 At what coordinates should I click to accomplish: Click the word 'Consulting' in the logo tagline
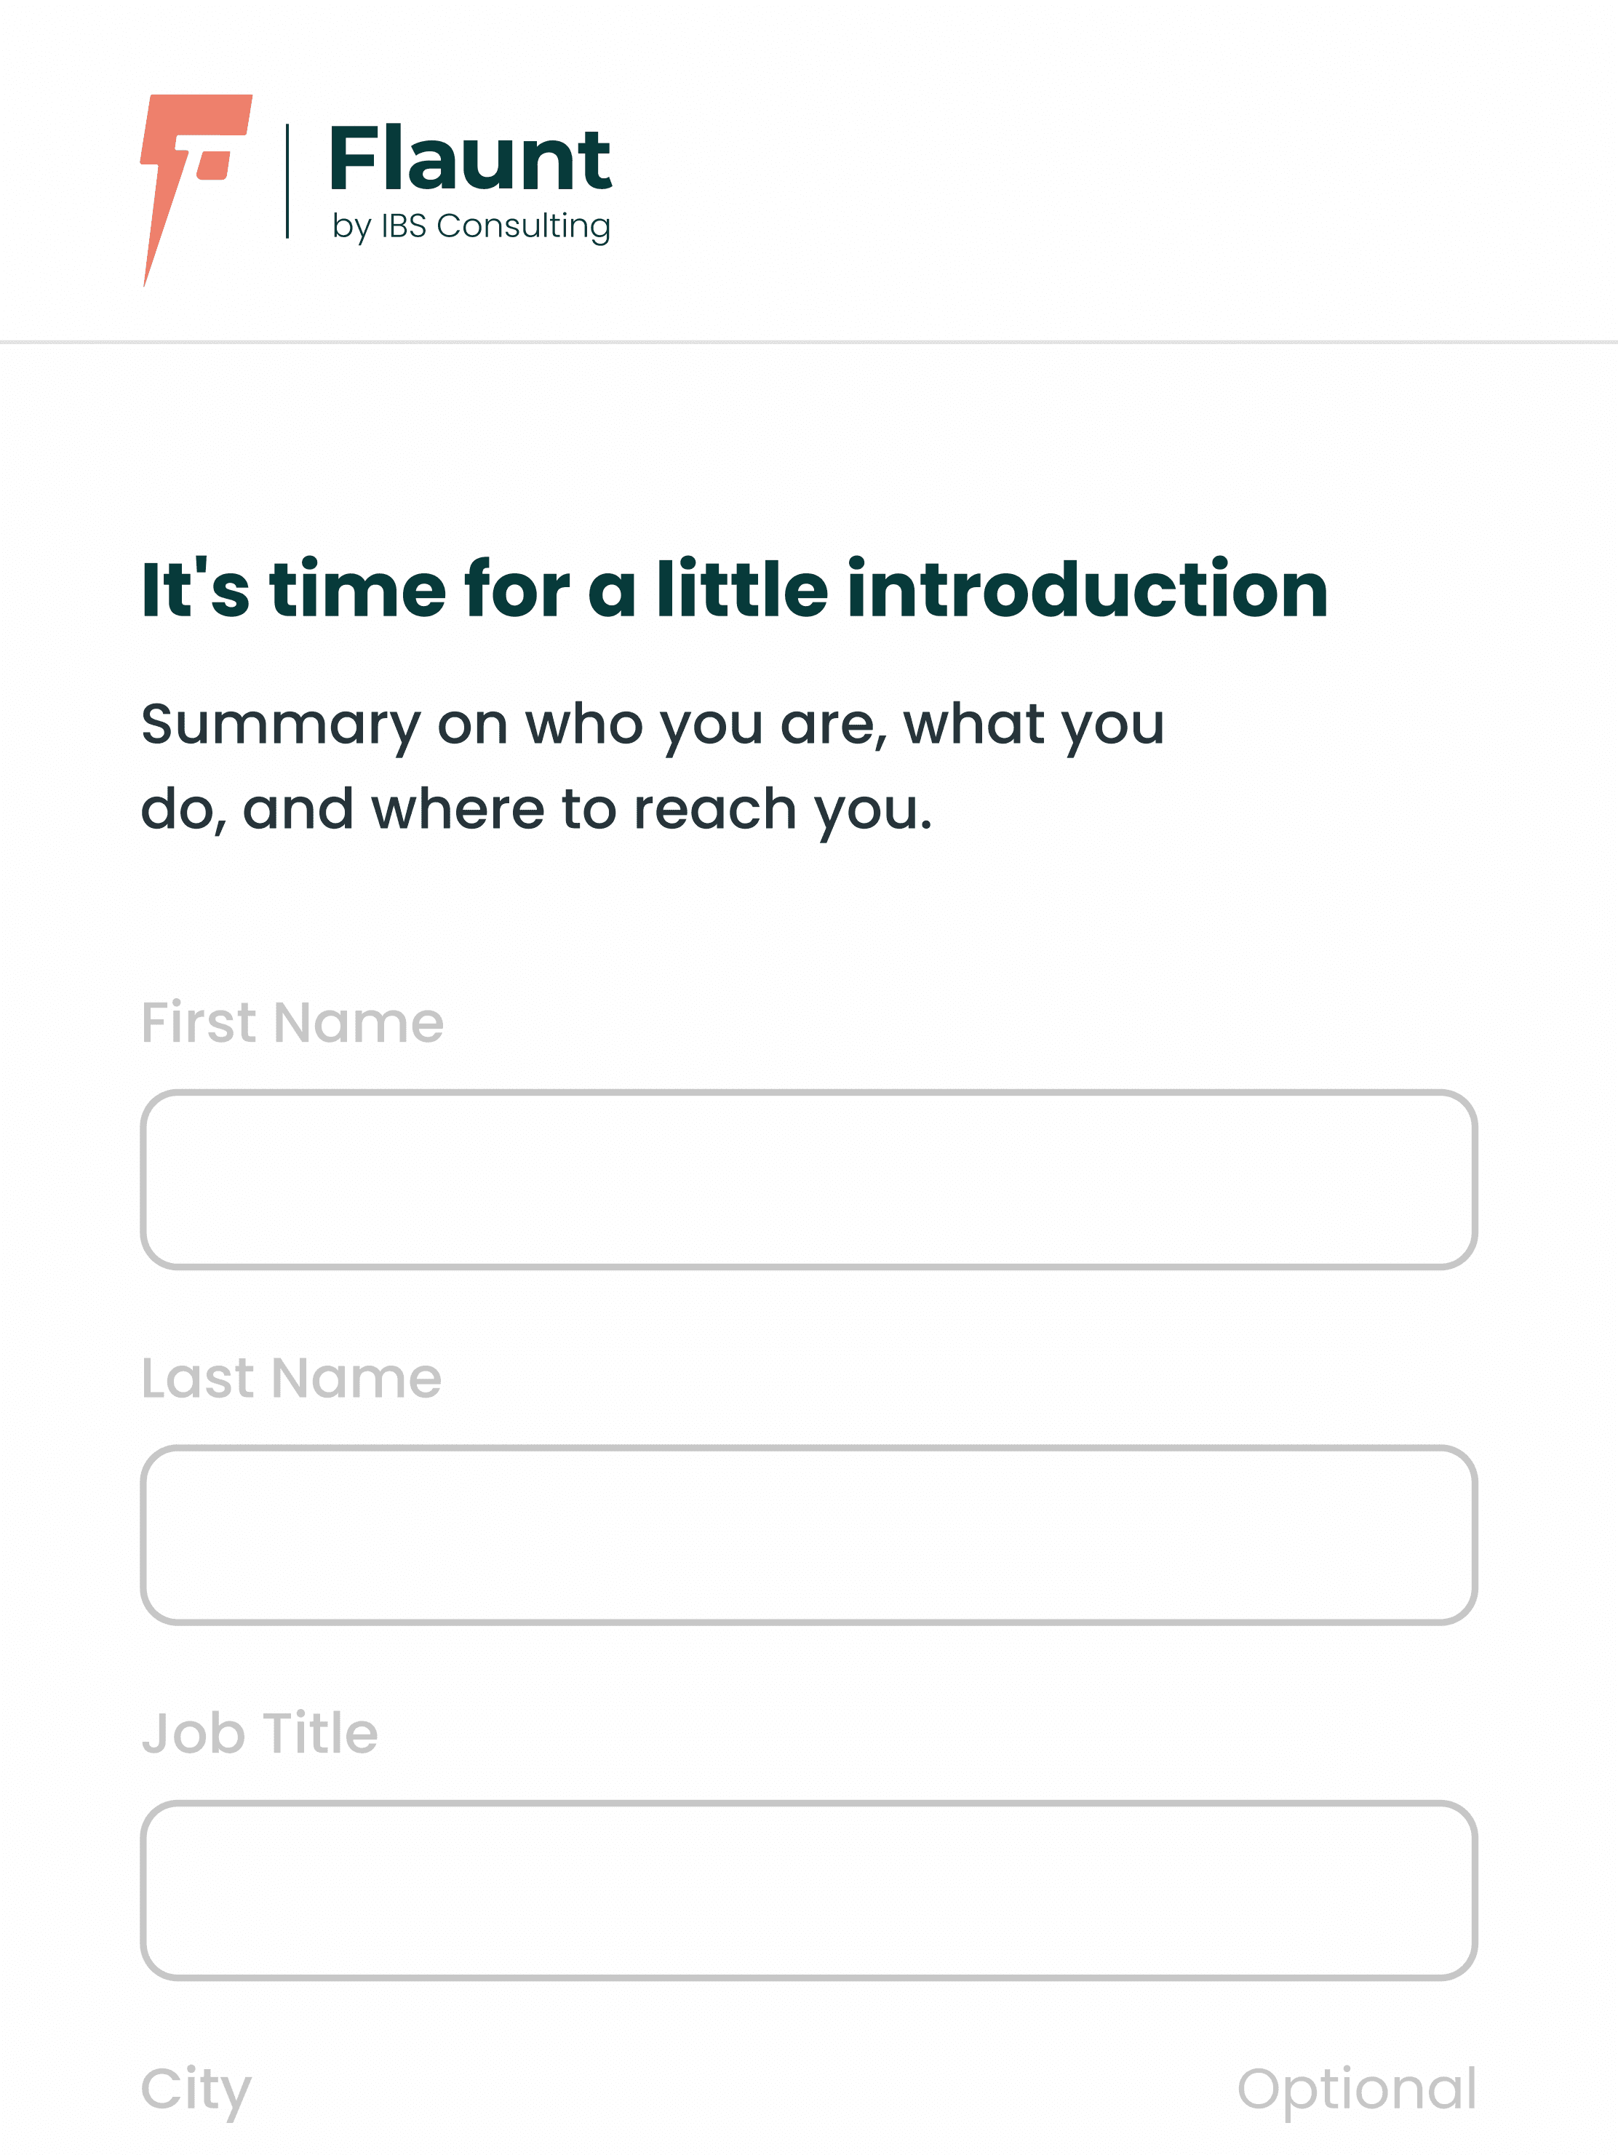click(524, 227)
